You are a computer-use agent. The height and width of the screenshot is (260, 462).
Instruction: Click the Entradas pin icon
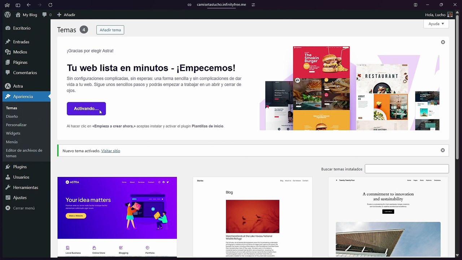tap(8, 42)
